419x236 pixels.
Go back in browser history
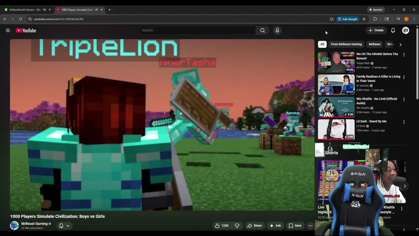5,19
